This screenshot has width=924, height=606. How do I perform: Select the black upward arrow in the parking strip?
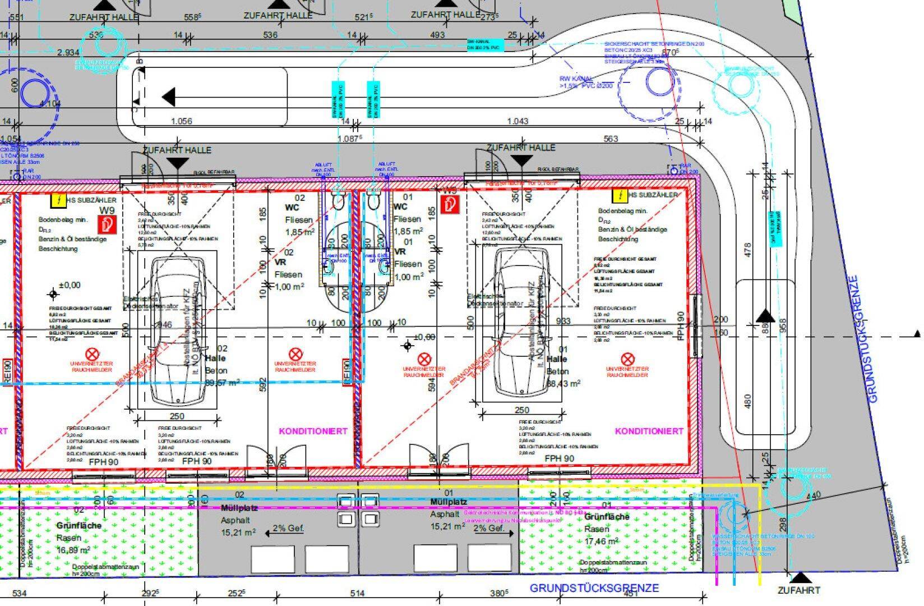(765, 315)
